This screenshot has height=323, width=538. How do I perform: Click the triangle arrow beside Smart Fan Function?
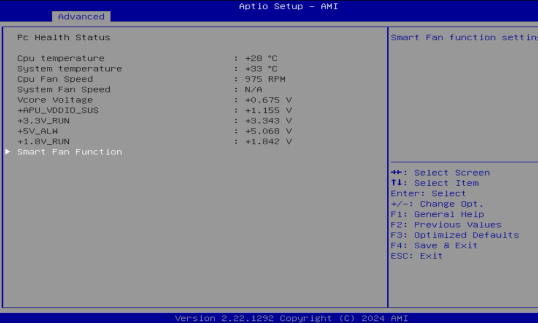pyautogui.click(x=8, y=152)
